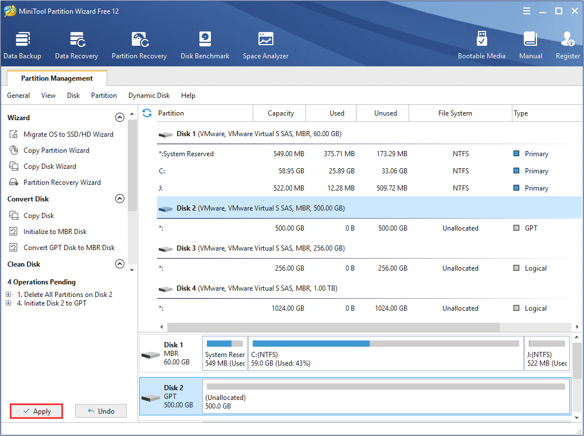This screenshot has height=436, width=584.
Task: Click the left sidebar vertical scrollbar
Action: [x=132, y=166]
